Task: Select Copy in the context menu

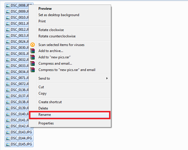Action: 42,93
